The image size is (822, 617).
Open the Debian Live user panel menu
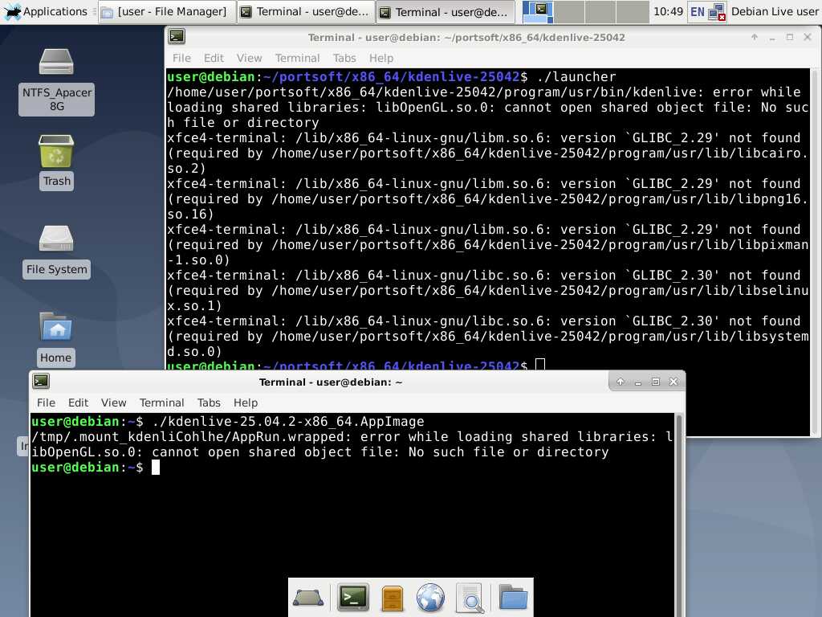coord(775,11)
